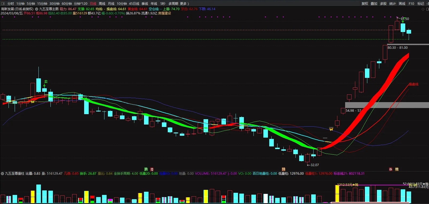Image resolution: width=429 pixels, height=204 pixels.
Task: Click the 支撑: 82.65 value
Action: (x=86, y=9)
